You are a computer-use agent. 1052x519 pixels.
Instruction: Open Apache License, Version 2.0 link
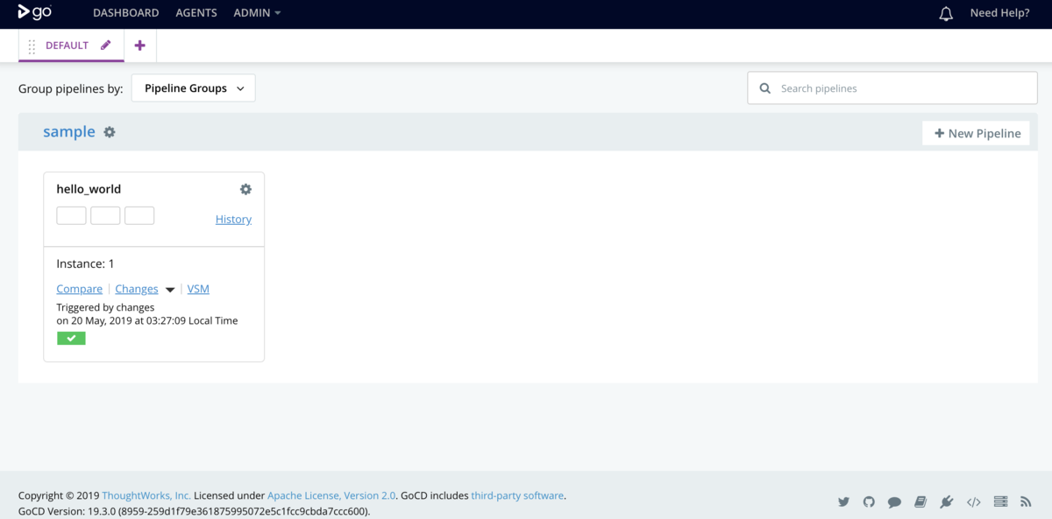click(331, 495)
